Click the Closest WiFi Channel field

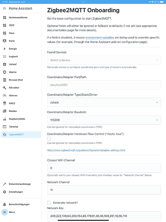[x=104, y=168]
